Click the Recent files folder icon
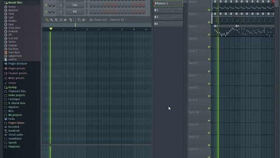Image resolution: width=280 pixels, height=158 pixels. point(6,3)
